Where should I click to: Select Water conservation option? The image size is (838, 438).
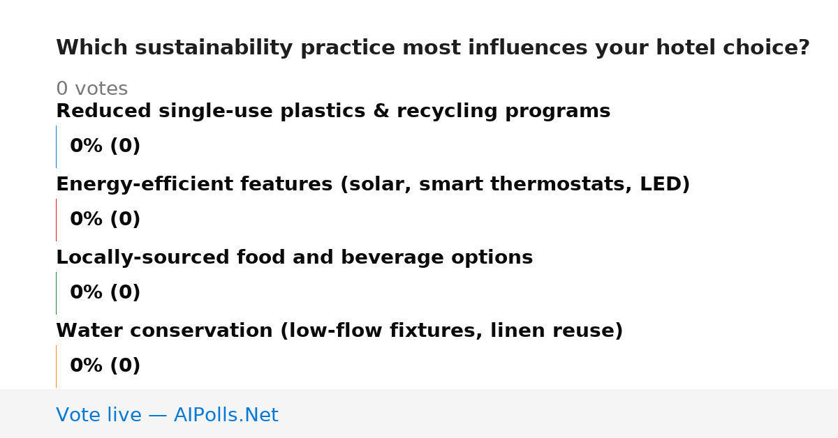click(x=339, y=331)
